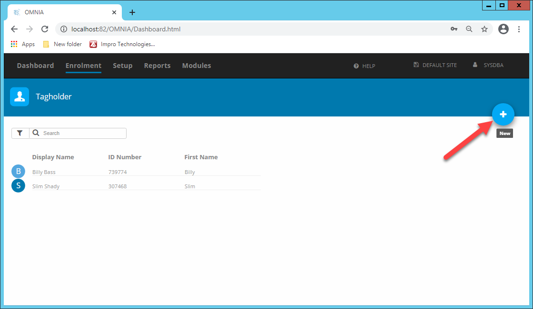Click the HELP question mark icon
Screen dimensions: 533x309
click(356, 66)
